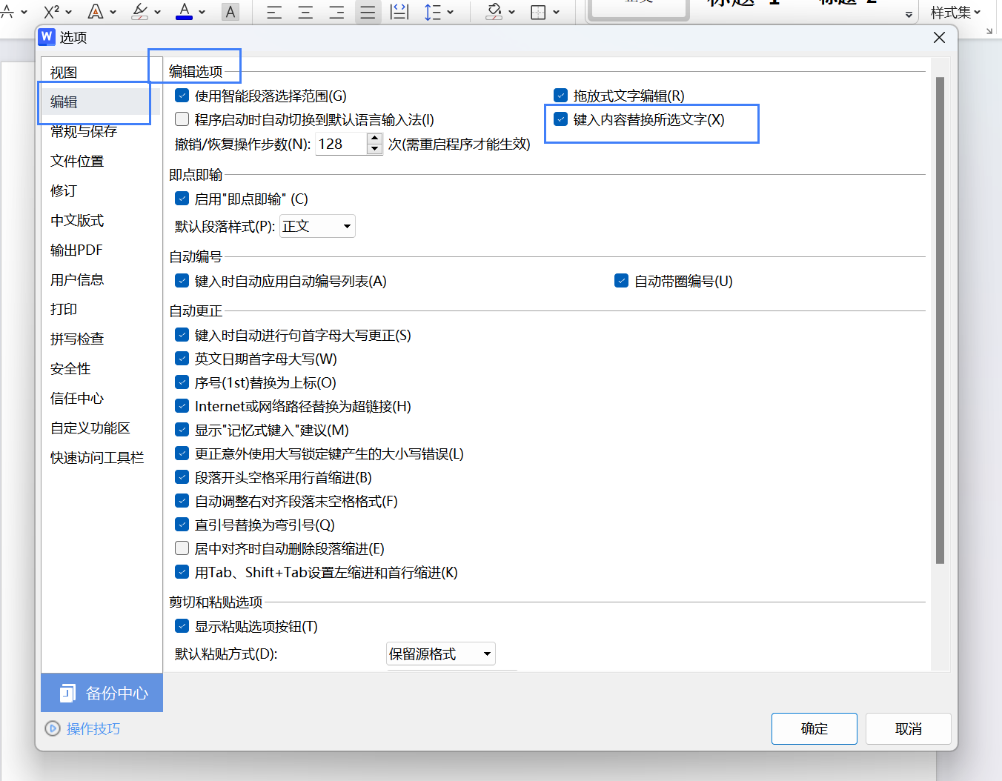Toggle 启用"即点即输" checkbox
The height and width of the screenshot is (781, 1002).
[x=182, y=199]
